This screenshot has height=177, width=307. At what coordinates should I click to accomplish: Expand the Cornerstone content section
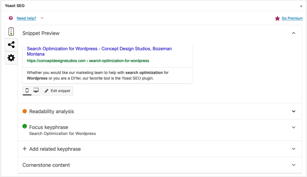tap(294, 165)
